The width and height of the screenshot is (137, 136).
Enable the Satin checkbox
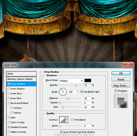(x=9, y=118)
